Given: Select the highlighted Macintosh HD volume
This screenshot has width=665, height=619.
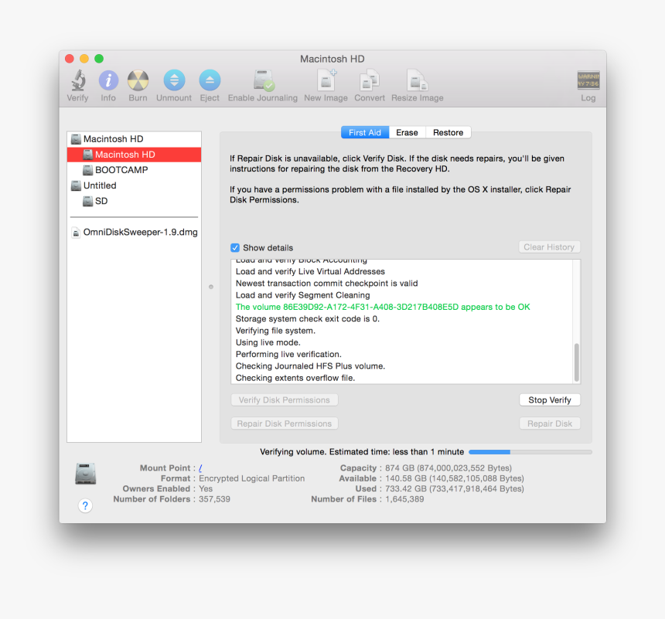Looking at the screenshot, I should [x=134, y=155].
